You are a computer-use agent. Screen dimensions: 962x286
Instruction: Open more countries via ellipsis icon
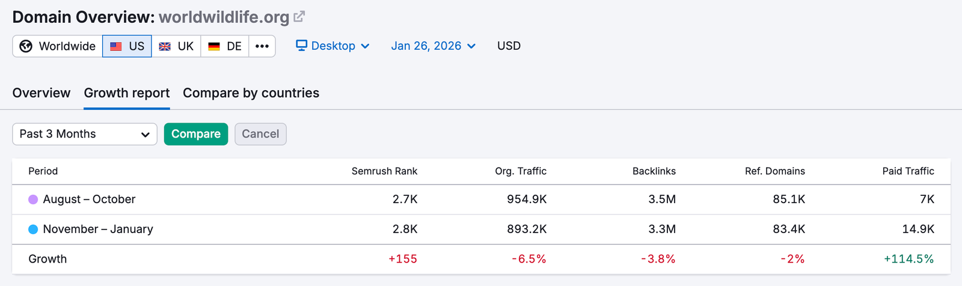point(262,46)
